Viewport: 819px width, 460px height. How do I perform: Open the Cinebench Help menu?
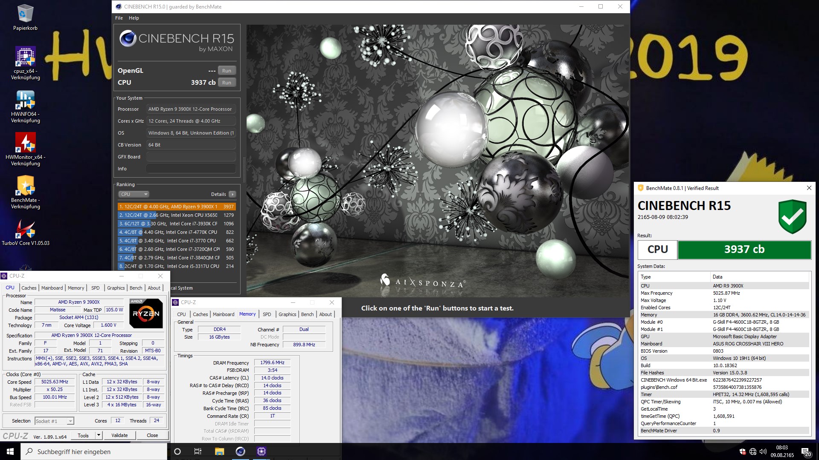point(134,18)
